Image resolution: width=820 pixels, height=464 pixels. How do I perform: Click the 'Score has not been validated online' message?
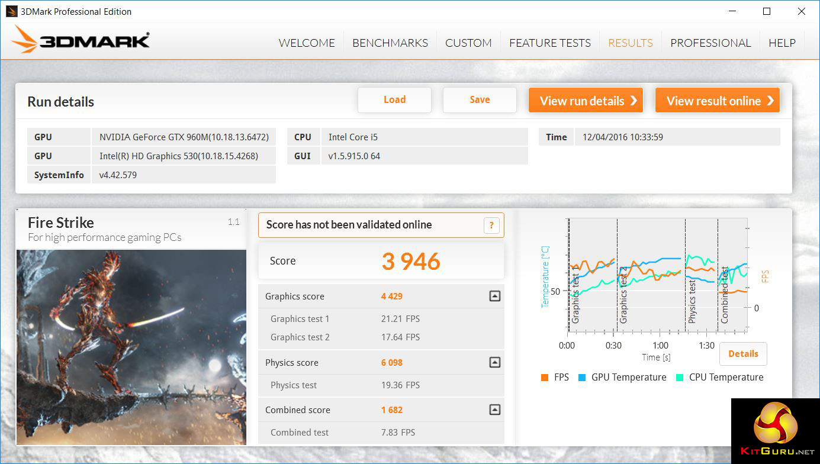pos(349,225)
